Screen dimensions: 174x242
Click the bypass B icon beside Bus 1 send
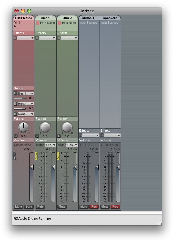(15, 93)
